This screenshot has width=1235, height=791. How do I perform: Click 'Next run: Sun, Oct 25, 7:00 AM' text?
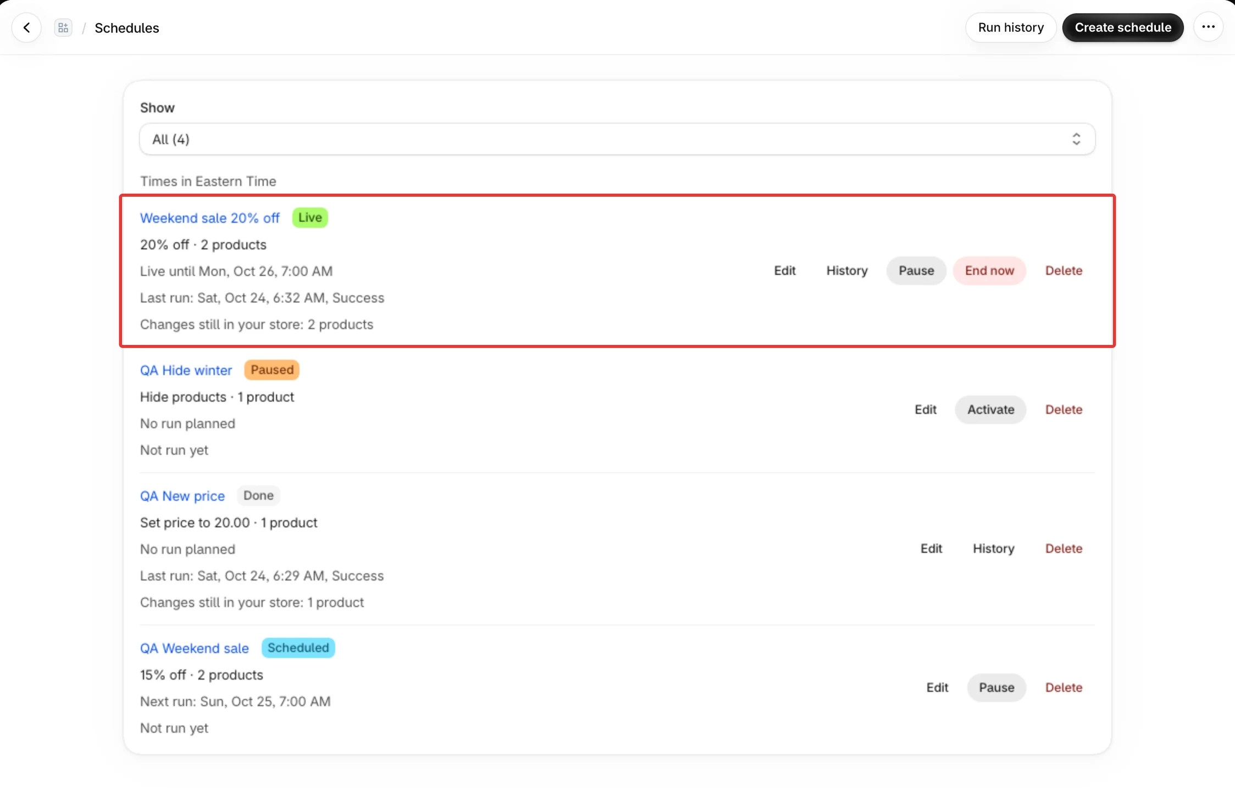pos(235,701)
